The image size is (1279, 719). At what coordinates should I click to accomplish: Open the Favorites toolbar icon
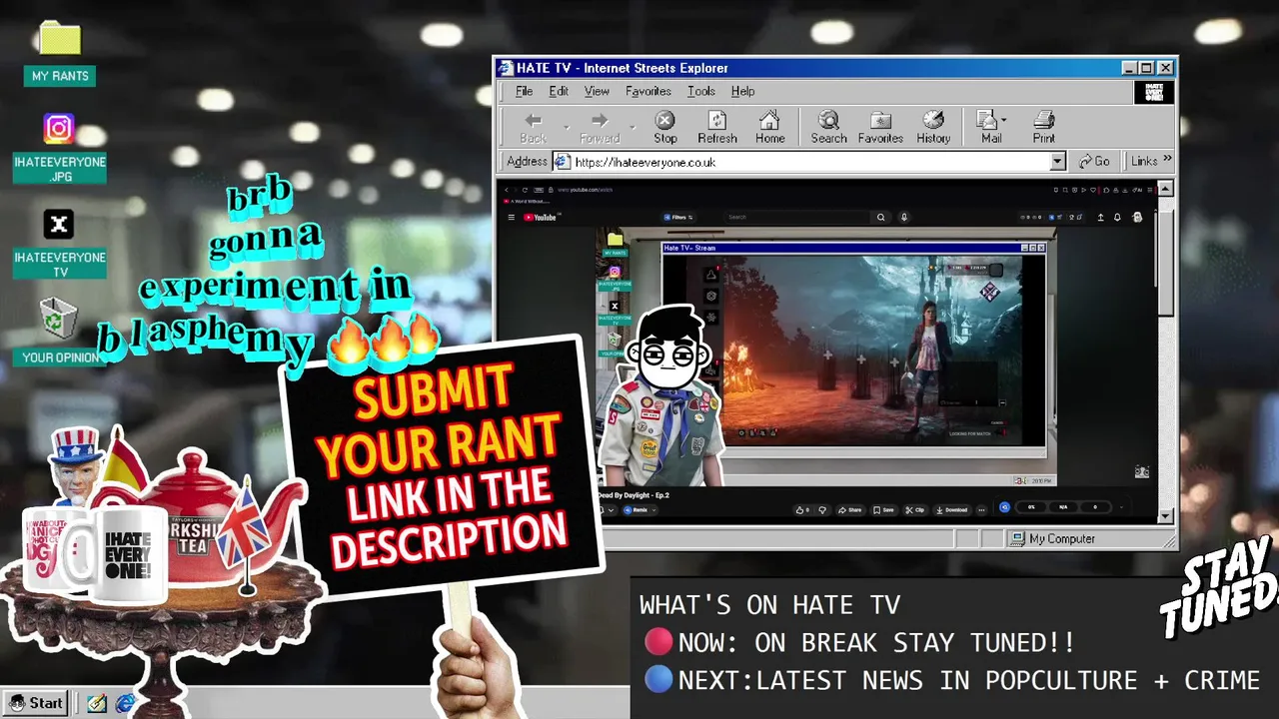tap(880, 120)
